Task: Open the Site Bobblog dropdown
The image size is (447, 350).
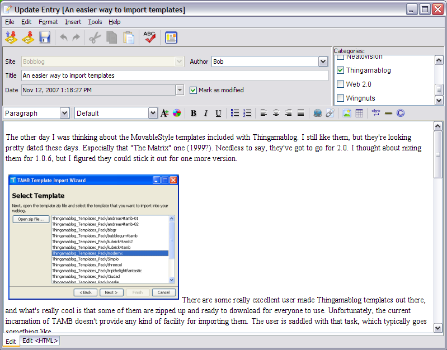Action: point(180,62)
